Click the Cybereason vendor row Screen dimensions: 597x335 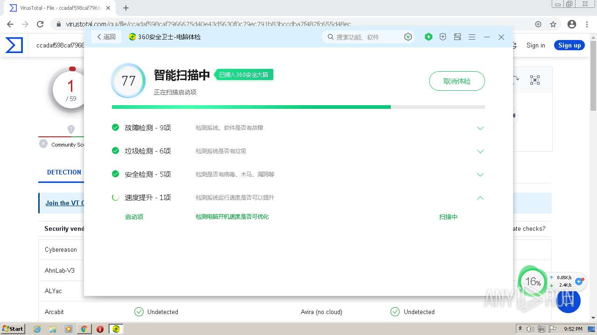[x=61, y=249]
